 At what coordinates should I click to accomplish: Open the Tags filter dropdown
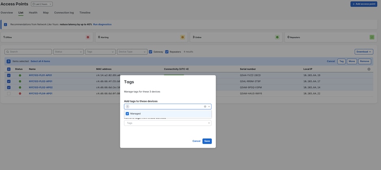tap(100, 52)
